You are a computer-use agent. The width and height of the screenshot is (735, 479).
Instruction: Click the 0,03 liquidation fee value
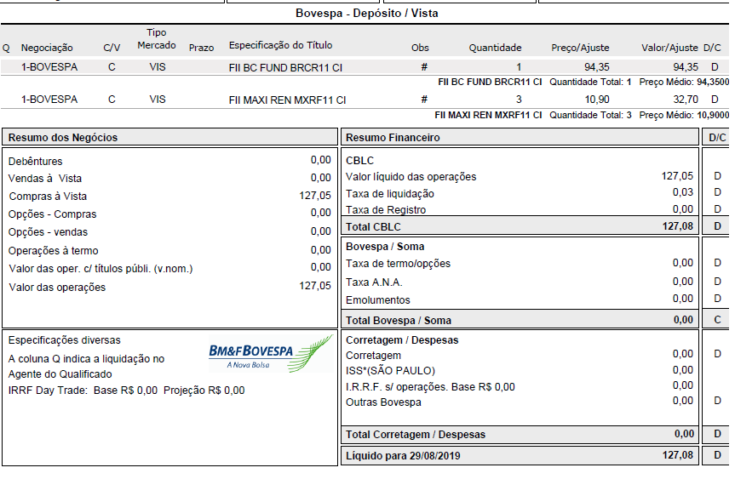[682, 192]
